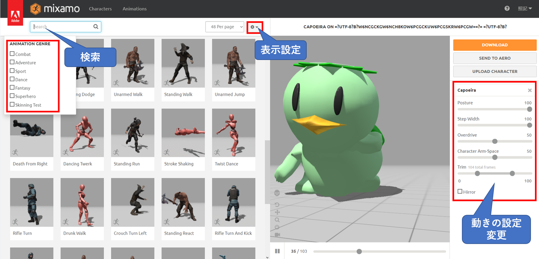Check the Adventure genre checkbox
Screen dimensions: 539x259
pyautogui.click(x=12, y=62)
